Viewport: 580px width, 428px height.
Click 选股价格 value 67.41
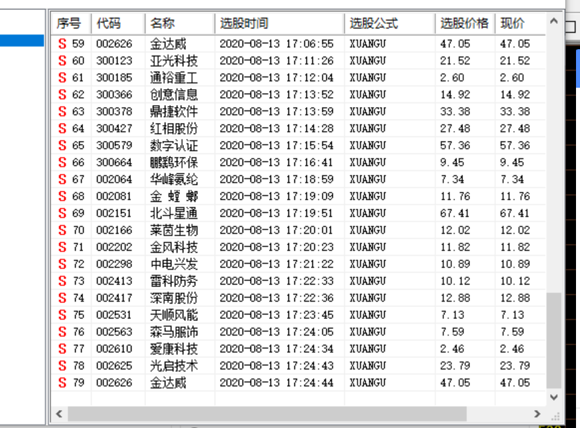coord(455,213)
